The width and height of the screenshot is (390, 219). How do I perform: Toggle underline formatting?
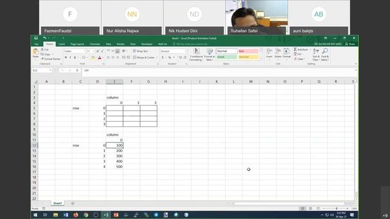pyautogui.click(x=74, y=58)
